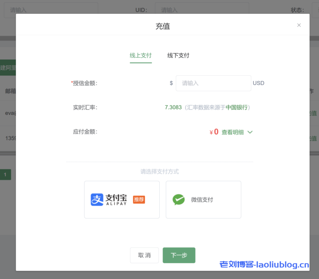Click the 授信金额 amount input field
Image resolution: width=319 pixels, height=279 pixels.
(213, 83)
